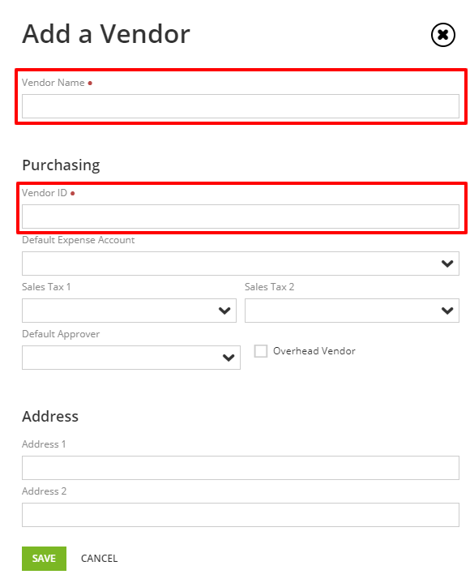This screenshot has width=470, height=583.
Task: Click the Sales Tax 1 chevron arrow
Action: (224, 311)
